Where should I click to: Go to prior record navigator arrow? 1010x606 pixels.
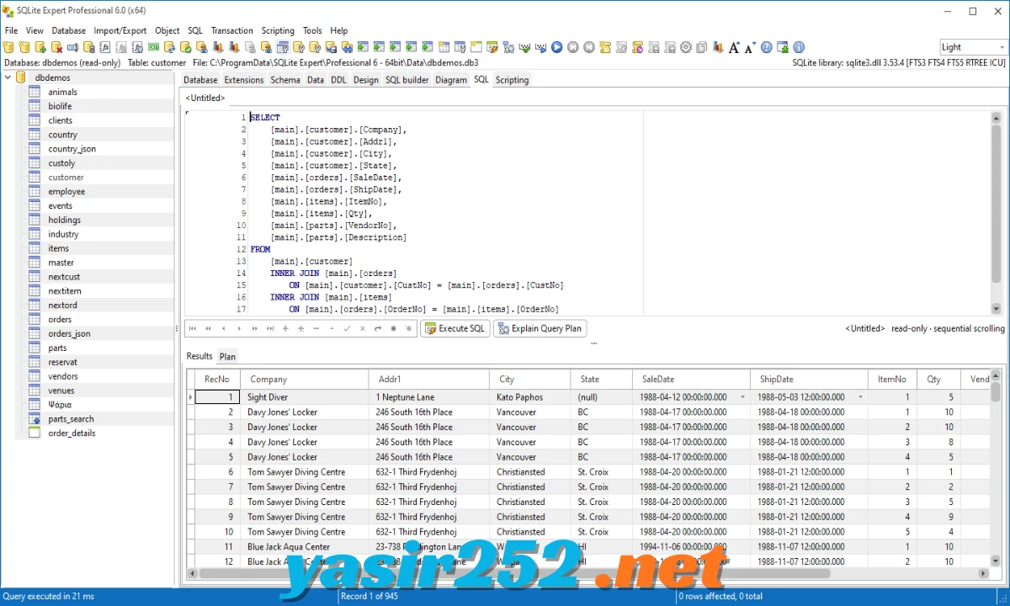[x=223, y=328]
